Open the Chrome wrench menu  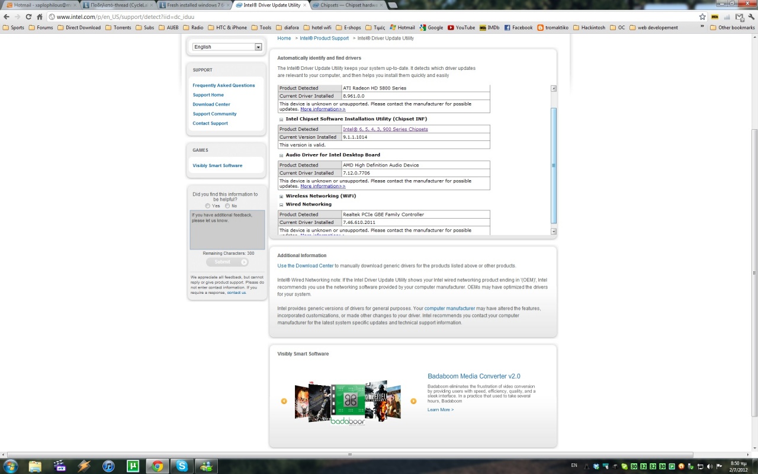coord(751,17)
